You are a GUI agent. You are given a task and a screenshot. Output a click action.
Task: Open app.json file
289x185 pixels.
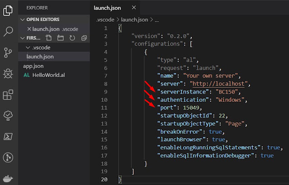(33, 66)
